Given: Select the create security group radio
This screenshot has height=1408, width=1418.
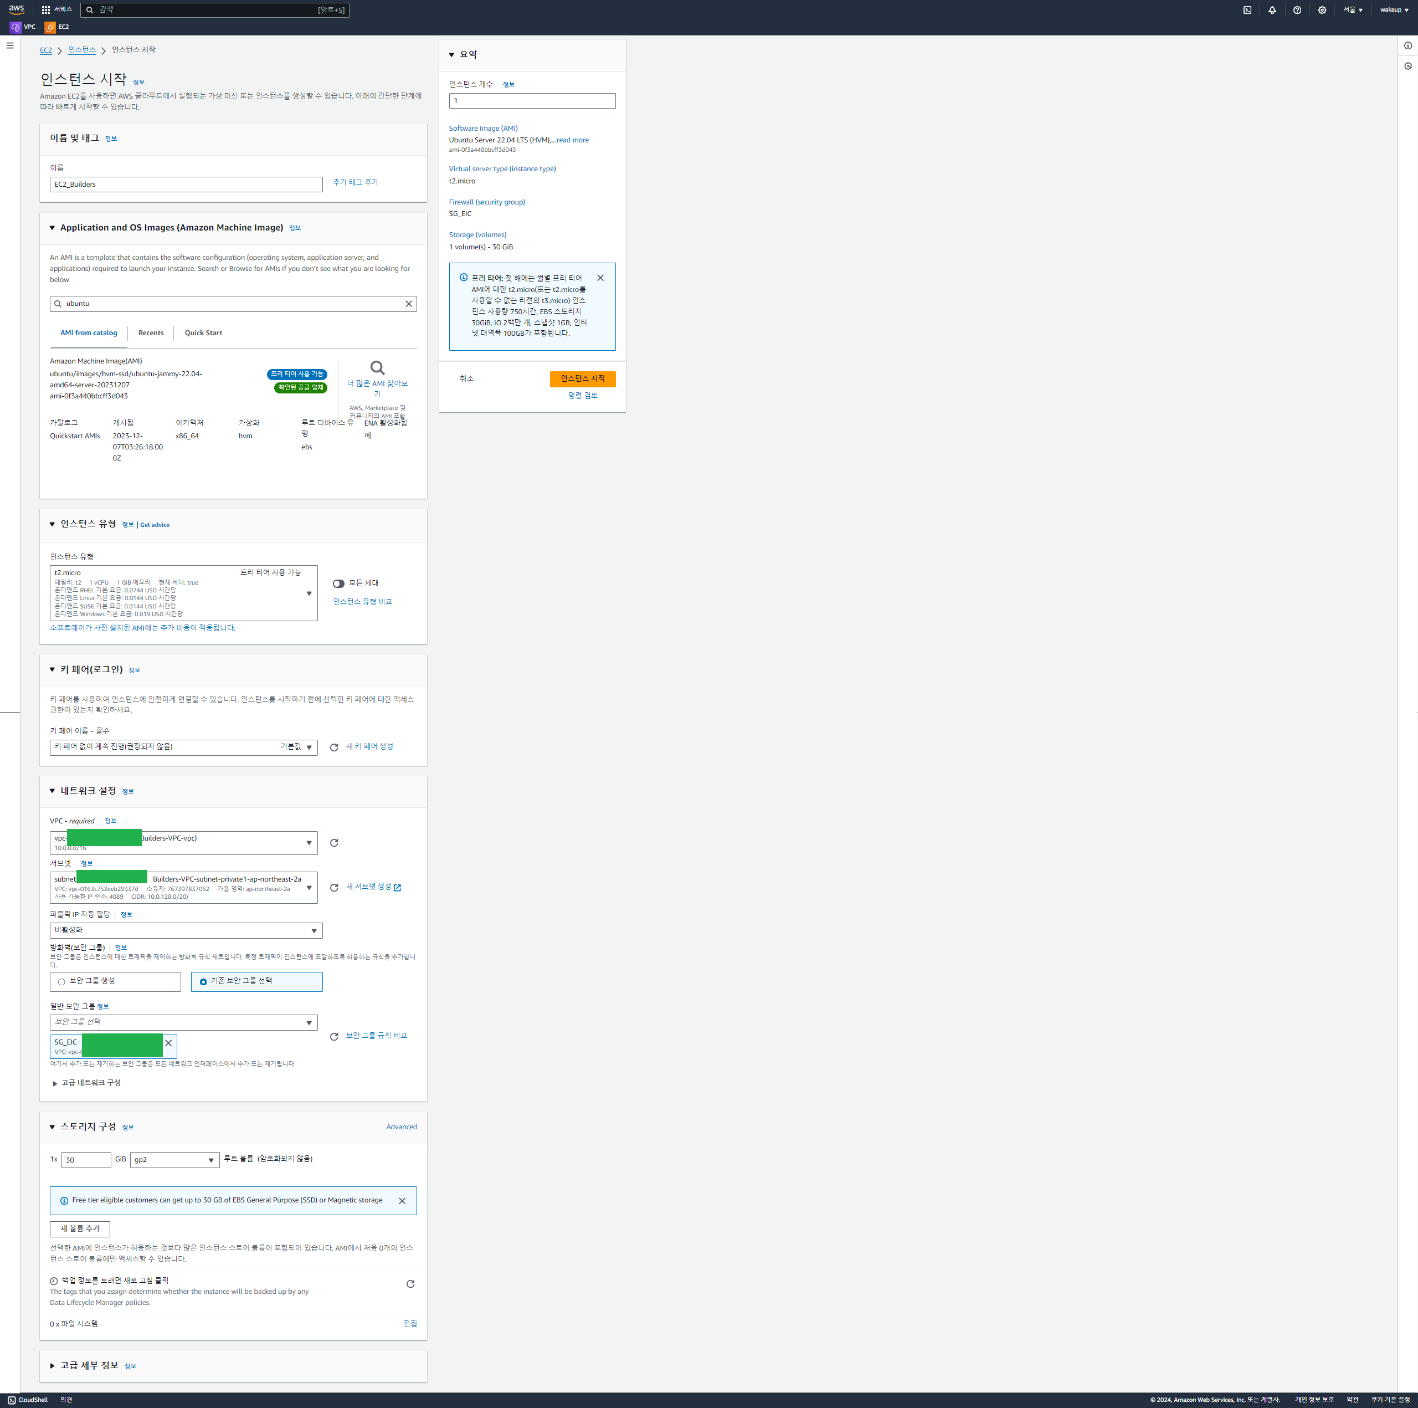Looking at the screenshot, I should (61, 982).
